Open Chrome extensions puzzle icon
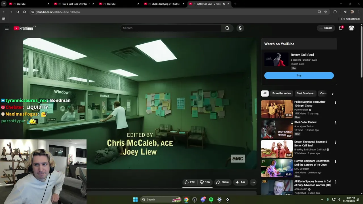 point(335,12)
